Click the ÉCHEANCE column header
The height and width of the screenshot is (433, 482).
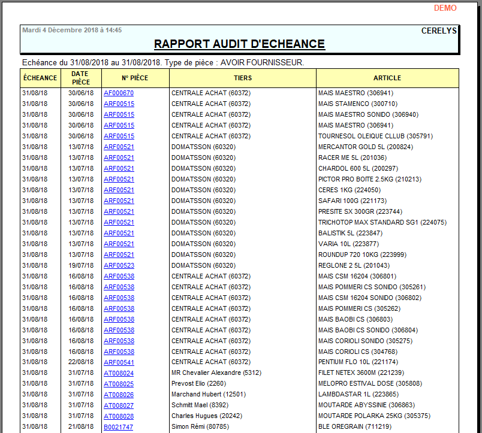pos(40,78)
